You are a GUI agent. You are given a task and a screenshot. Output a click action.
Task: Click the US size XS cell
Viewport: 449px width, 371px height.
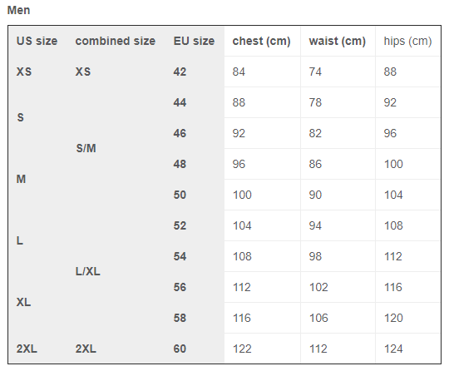(24, 72)
